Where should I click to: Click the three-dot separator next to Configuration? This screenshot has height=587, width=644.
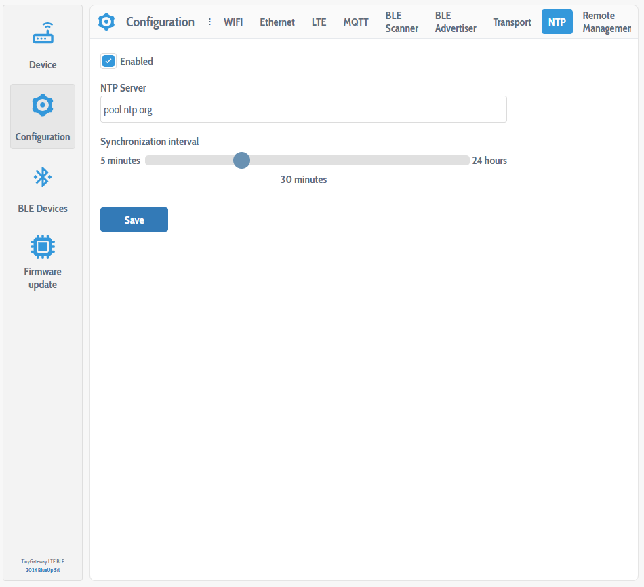click(209, 22)
